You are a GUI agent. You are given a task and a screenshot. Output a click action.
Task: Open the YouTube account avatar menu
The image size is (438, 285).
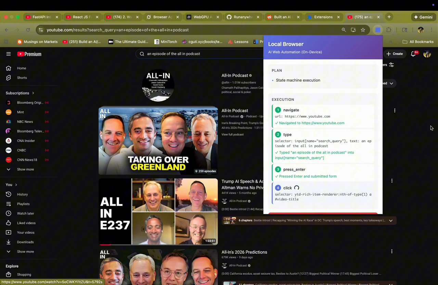click(x=427, y=54)
